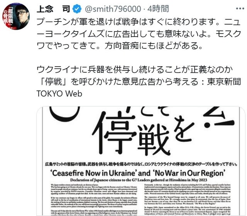Open the tweet via the 4時間 timestamp
The image size is (247, 216).
coord(158,9)
